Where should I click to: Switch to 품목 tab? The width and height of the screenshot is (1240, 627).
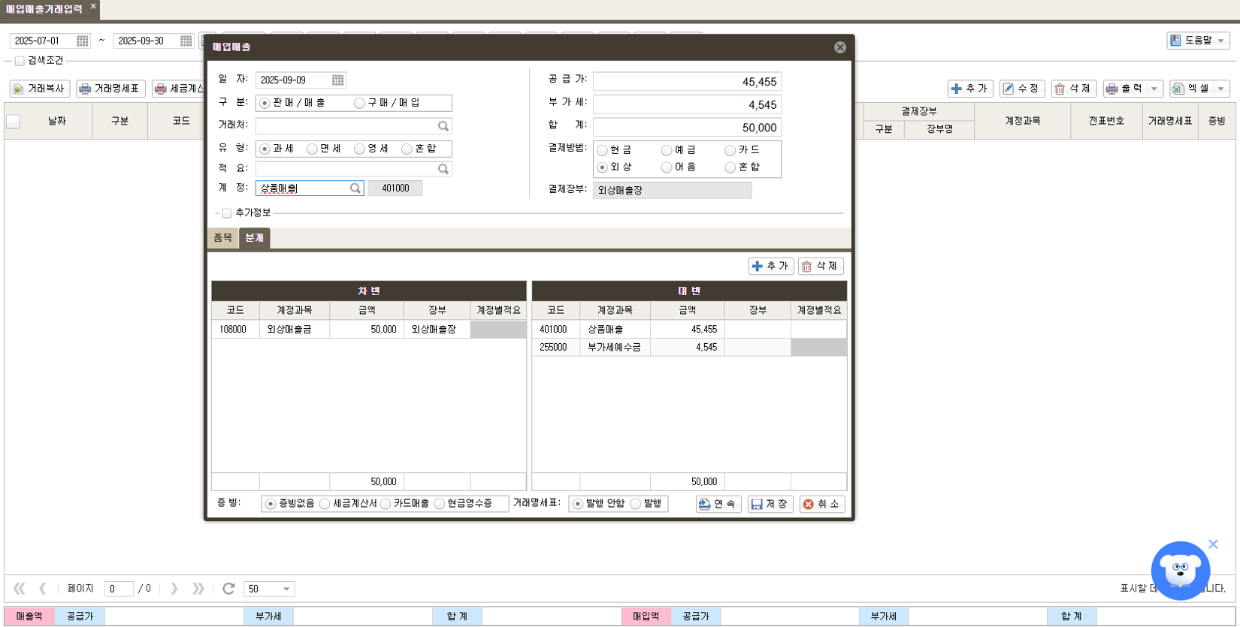coord(223,238)
